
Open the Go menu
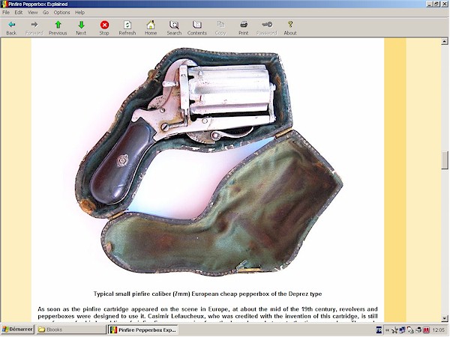pos(46,12)
